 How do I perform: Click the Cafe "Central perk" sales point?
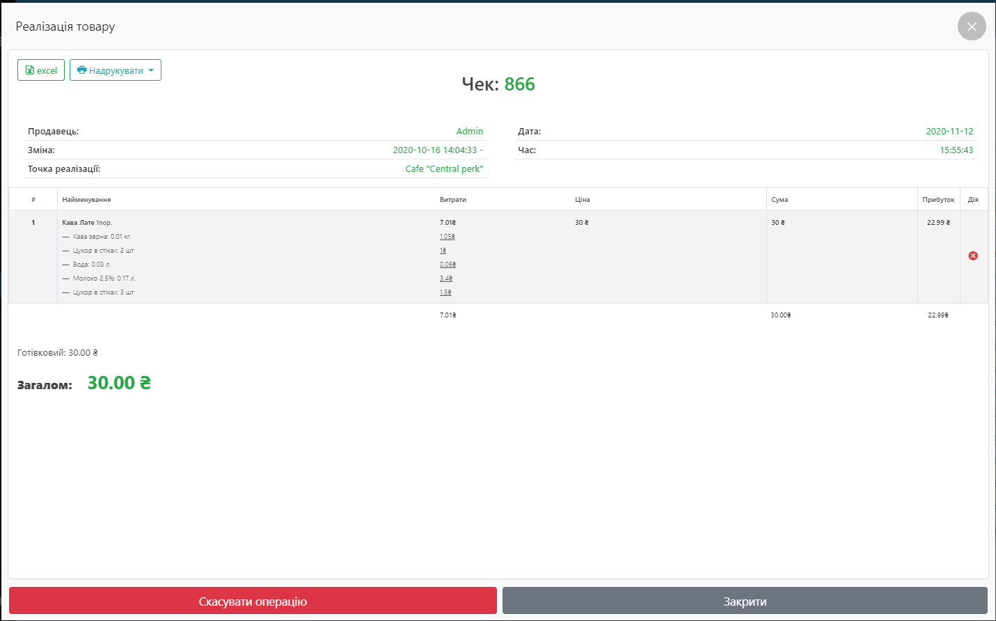(x=444, y=169)
